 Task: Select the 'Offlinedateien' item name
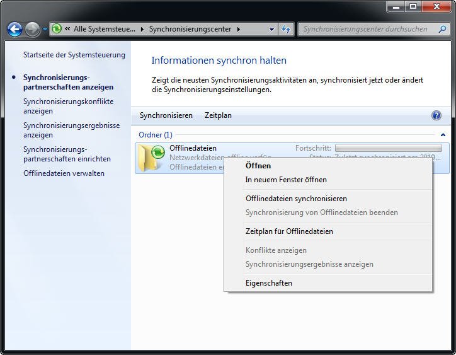193,148
